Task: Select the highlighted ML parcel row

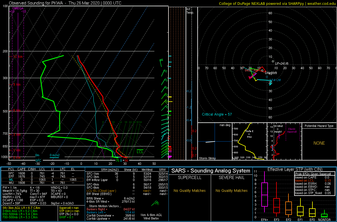Action: tap(42, 180)
